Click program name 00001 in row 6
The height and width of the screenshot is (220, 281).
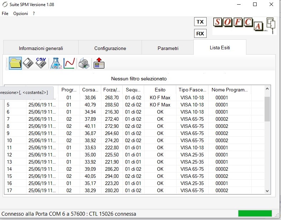click(x=222, y=112)
